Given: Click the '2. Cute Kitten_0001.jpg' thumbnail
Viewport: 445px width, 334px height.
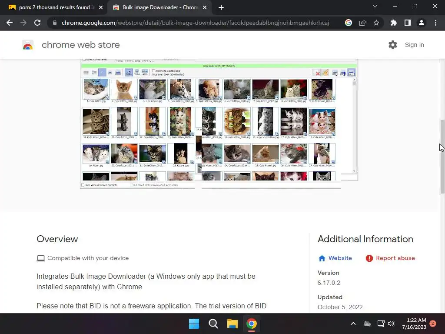Looking at the screenshot, I should point(124,89).
